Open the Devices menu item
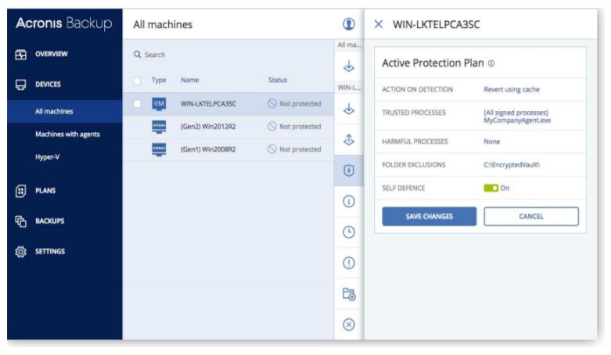This screenshot has width=611, height=355. 48,84
